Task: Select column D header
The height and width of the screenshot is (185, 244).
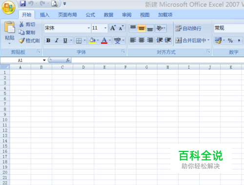Action: click(83, 67)
